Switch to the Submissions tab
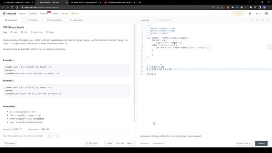 coord(76,20)
